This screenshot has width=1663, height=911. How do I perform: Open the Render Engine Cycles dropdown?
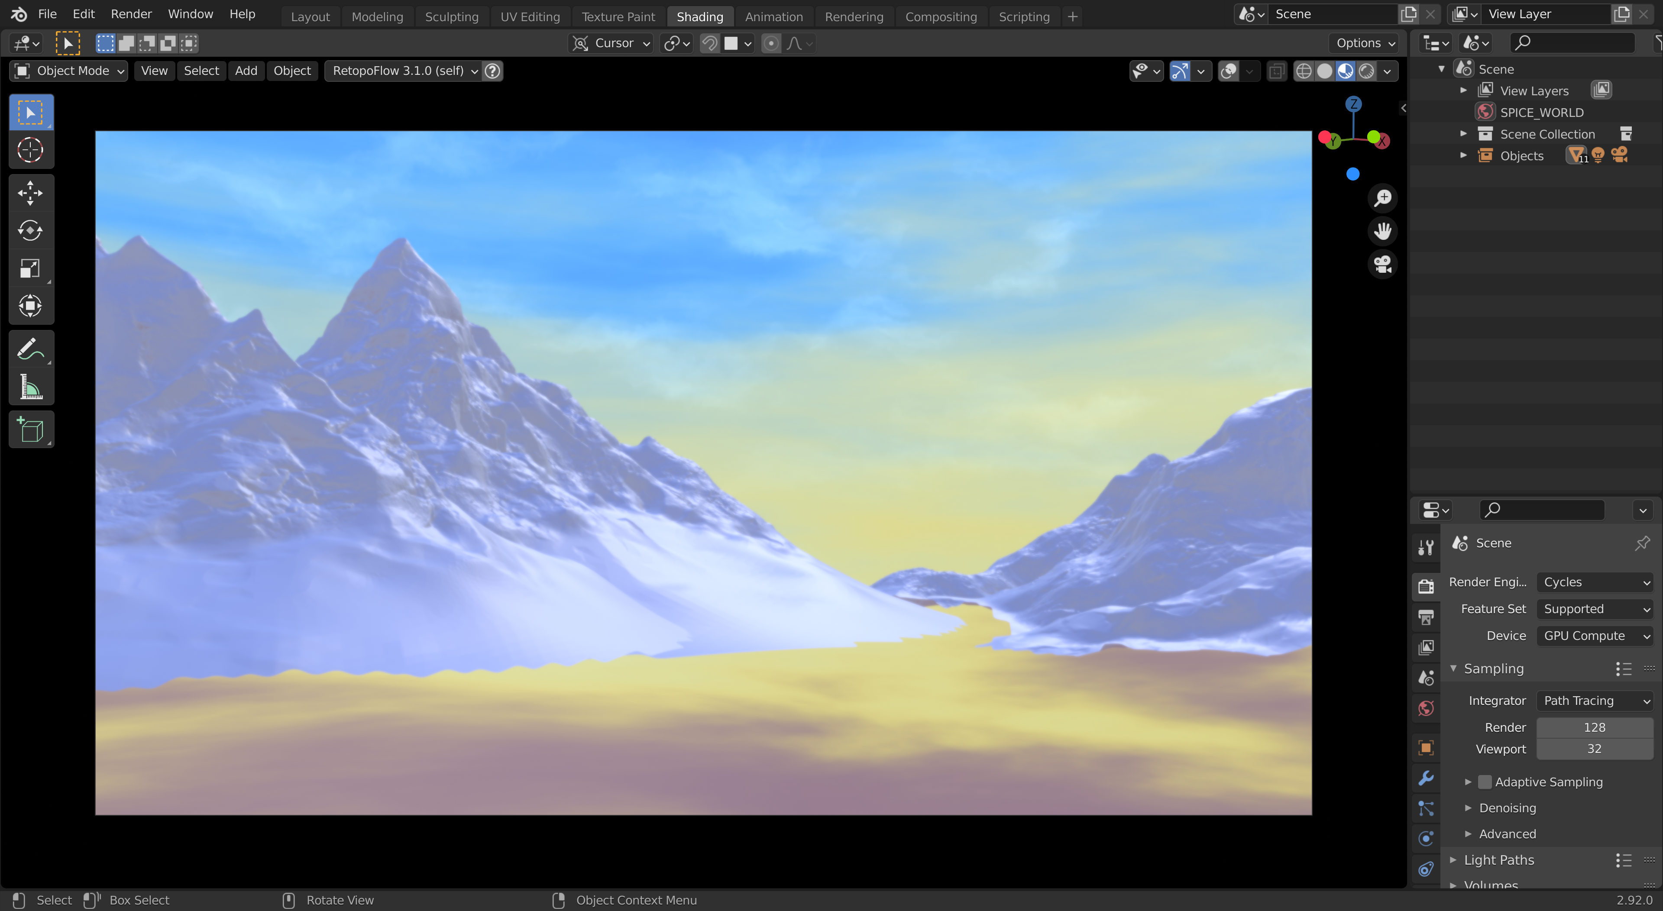coord(1595,582)
